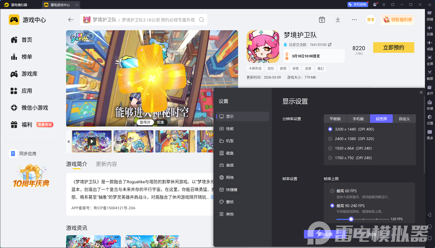435x248 pixels.
Task: Switch to 超宽屏 resolution tab
Action: coord(381,119)
